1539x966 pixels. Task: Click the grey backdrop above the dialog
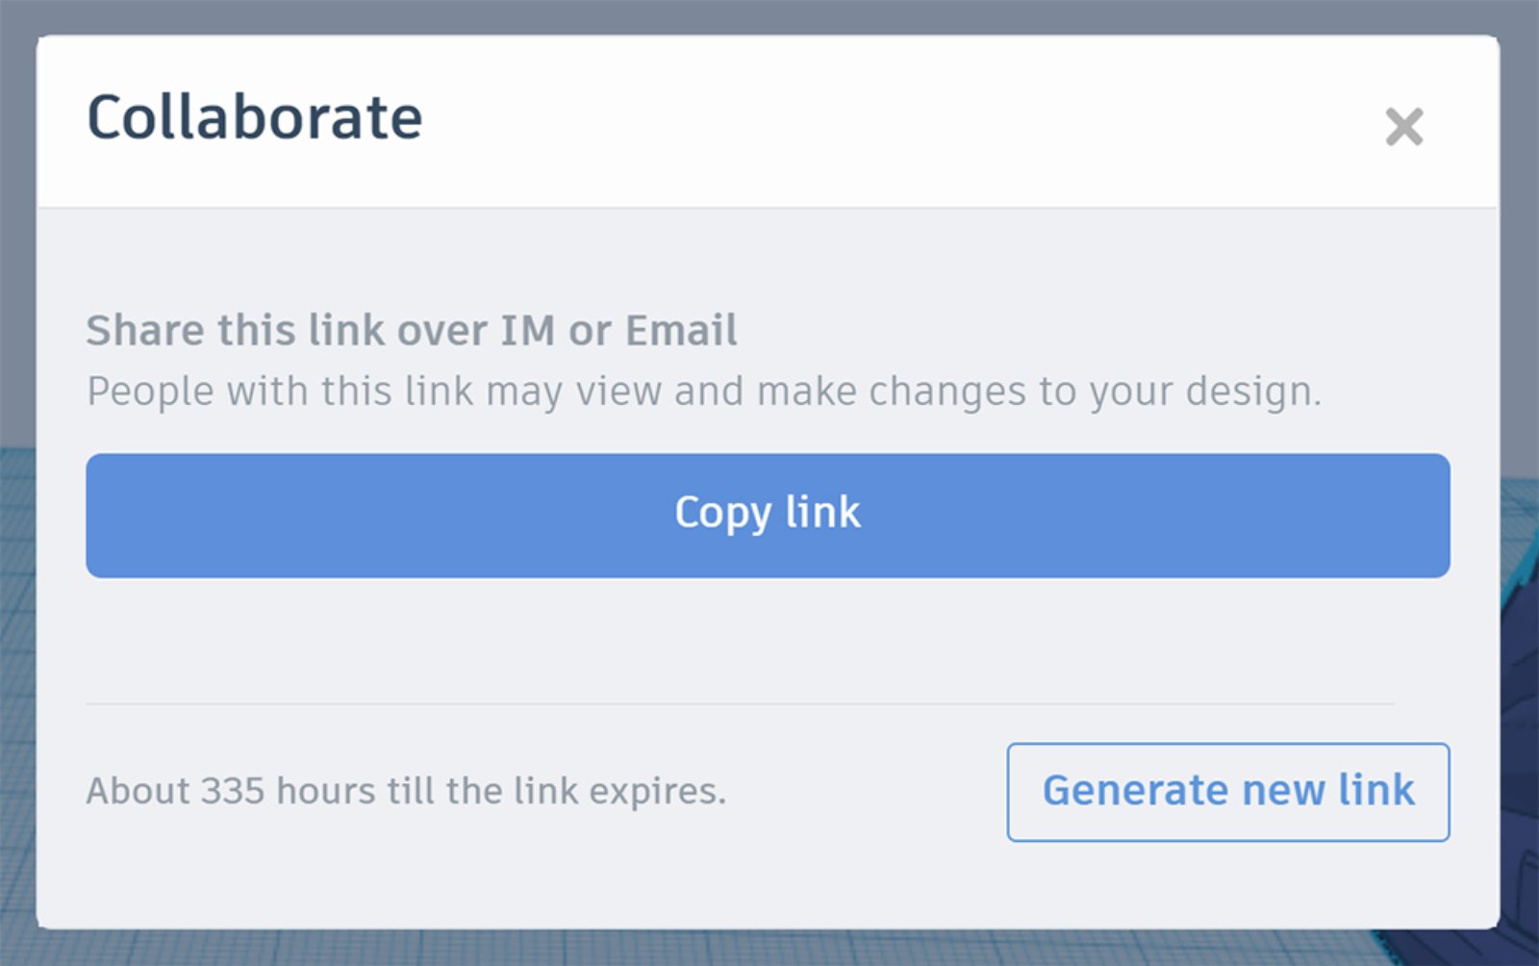point(769,15)
